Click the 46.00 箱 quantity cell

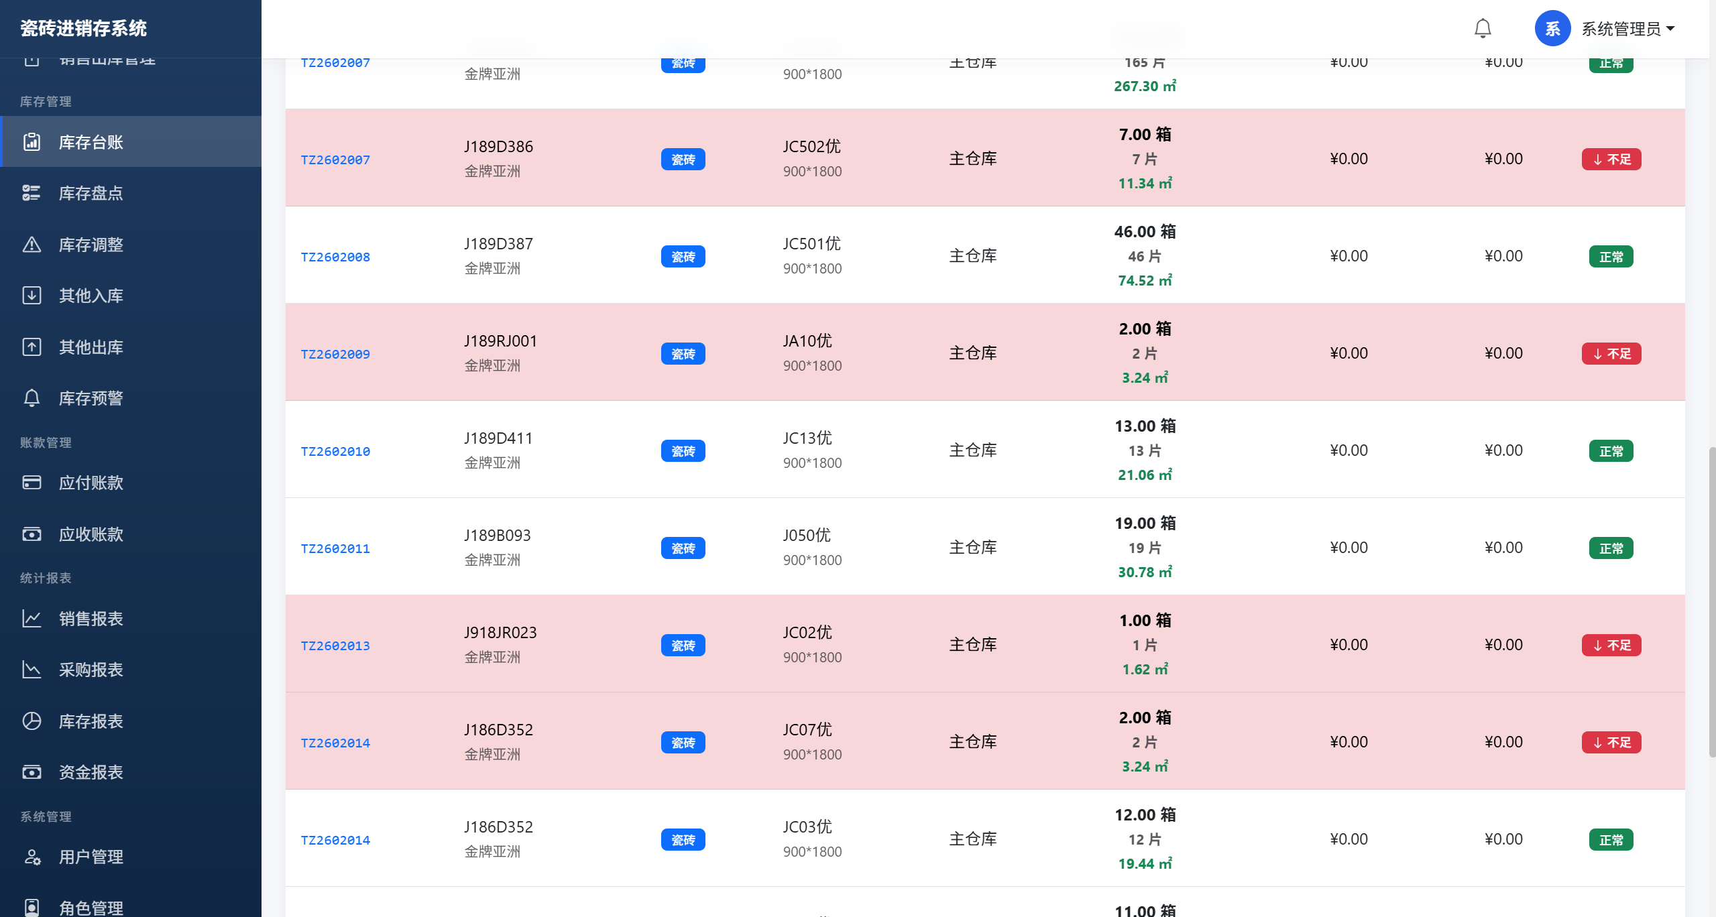click(1145, 231)
